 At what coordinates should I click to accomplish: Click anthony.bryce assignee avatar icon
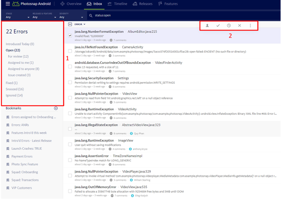click(x=130, y=149)
